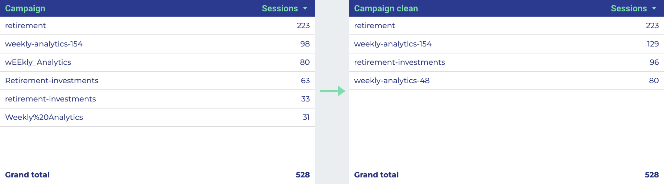Select retirement row in Campaign clean table
The width and height of the screenshot is (664, 184).
point(506,26)
